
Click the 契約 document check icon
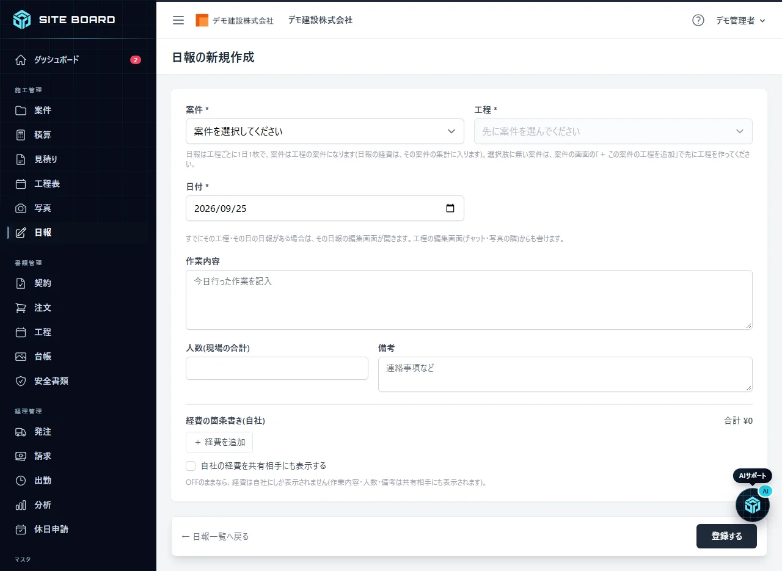(x=21, y=283)
